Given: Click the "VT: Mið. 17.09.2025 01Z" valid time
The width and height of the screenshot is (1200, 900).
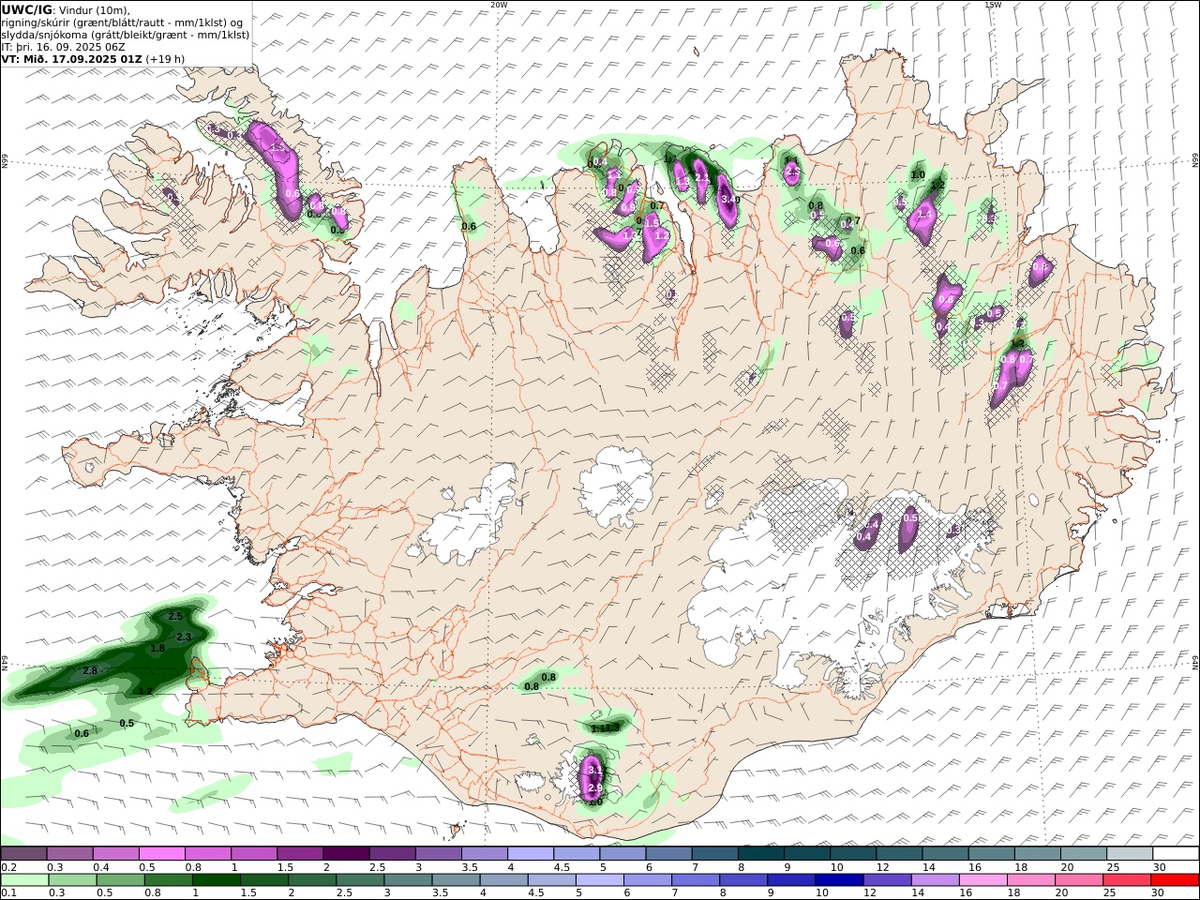Looking at the screenshot, I should tap(71, 59).
